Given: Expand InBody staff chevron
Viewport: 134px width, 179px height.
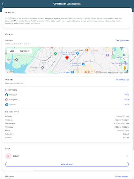Looking at the screenshot, I should [x=127, y=156].
